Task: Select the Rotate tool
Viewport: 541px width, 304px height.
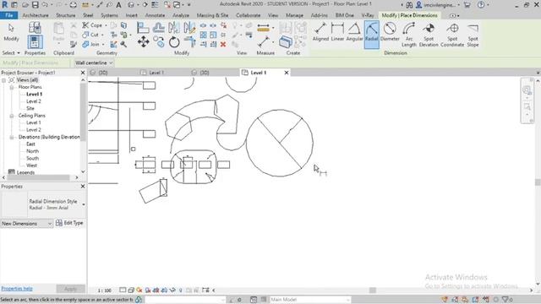Action: pos(174,42)
